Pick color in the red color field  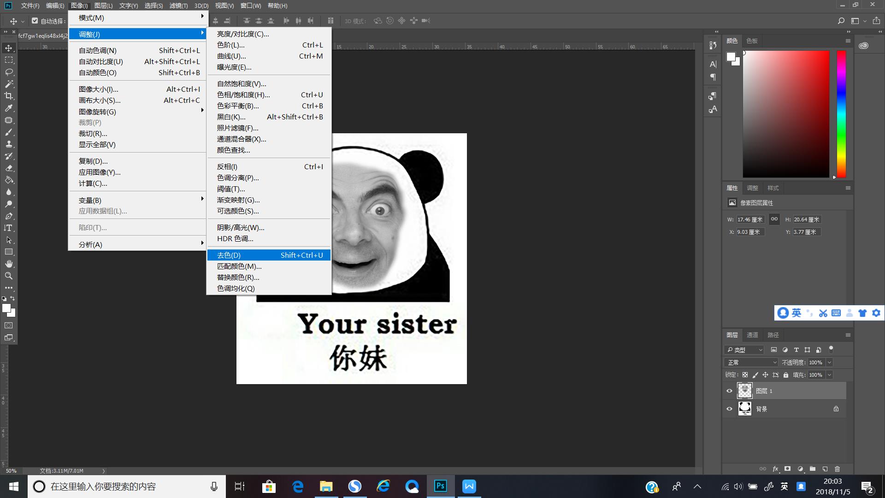click(x=786, y=114)
